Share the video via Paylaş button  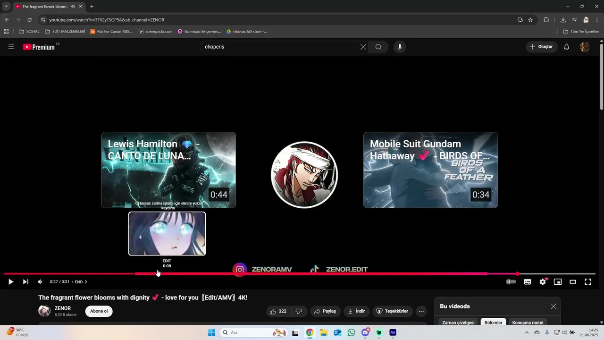pyautogui.click(x=325, y=311)
